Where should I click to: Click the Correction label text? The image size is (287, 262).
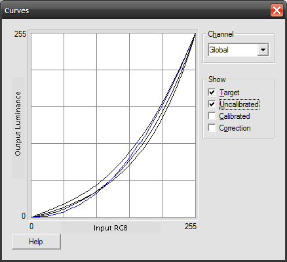click(x=235, y=128)
